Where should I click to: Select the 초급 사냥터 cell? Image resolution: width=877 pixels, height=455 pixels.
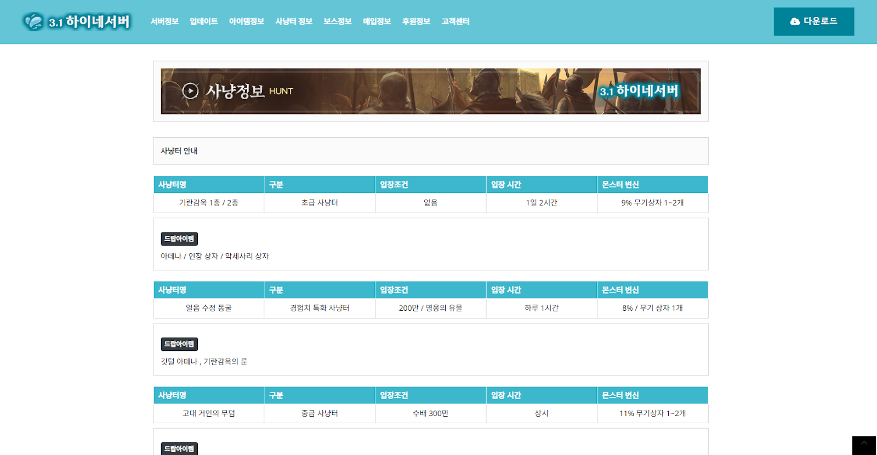[320, 203]
